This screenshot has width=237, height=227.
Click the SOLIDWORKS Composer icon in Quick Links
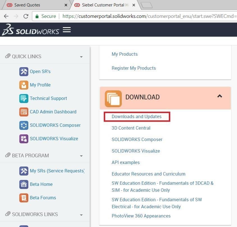(24, 125)
